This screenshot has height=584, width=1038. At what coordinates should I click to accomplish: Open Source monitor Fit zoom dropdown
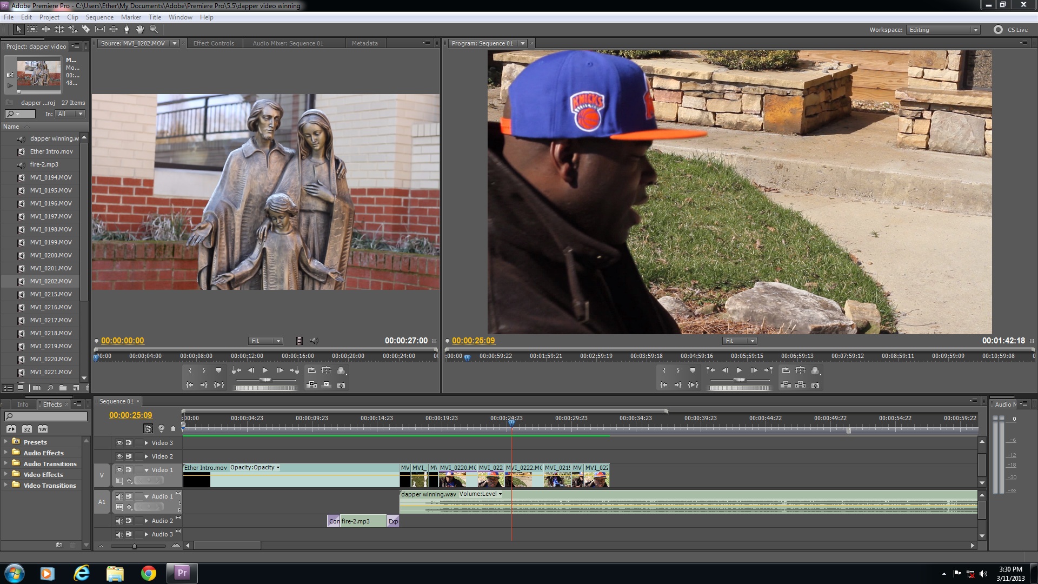click(265, 341)
